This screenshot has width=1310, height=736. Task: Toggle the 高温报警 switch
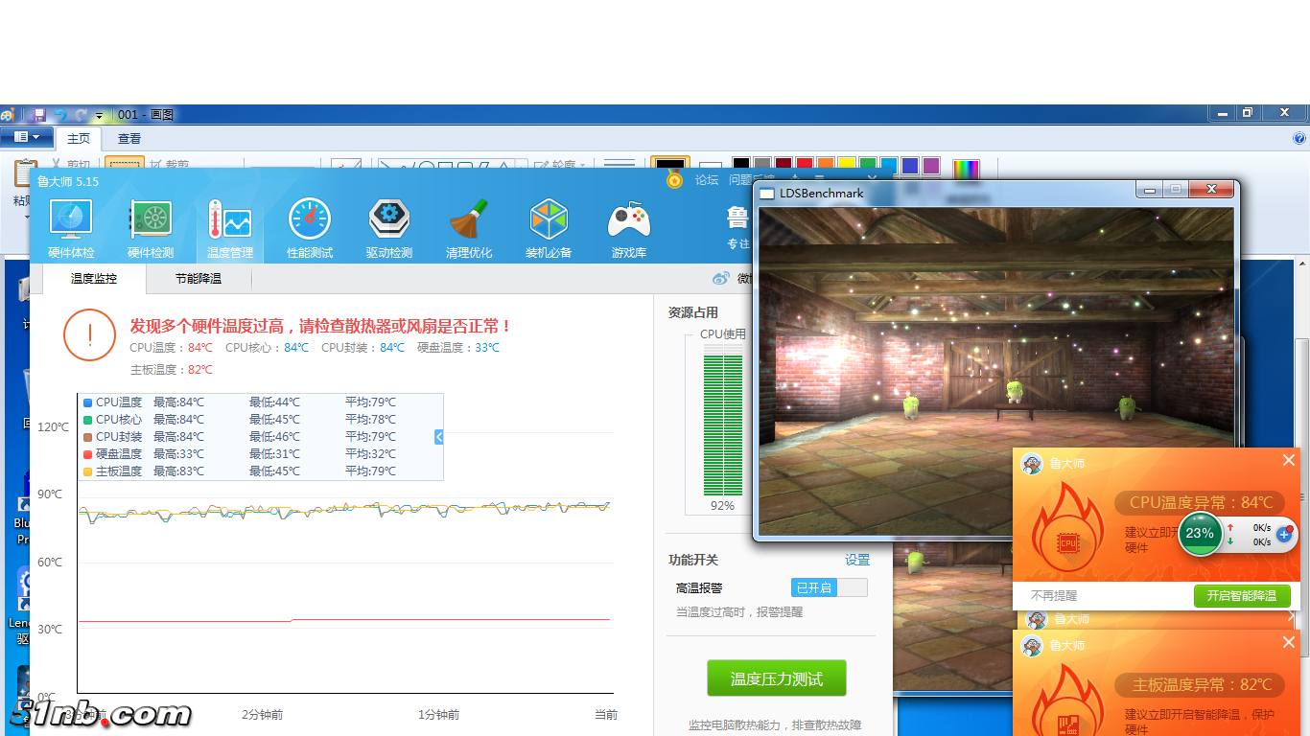click(829, 587)
